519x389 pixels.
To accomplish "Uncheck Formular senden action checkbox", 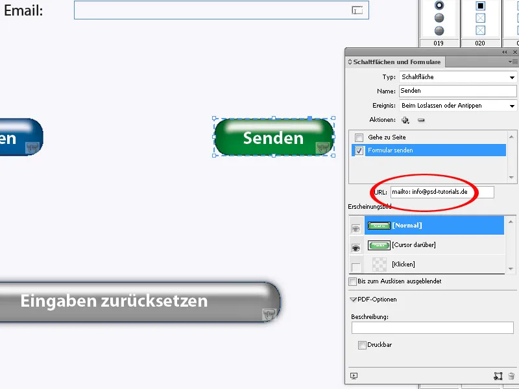I will (359, 150).
